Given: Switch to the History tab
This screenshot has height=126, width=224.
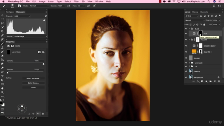Looking at the screenshot, I should point(195,12).
